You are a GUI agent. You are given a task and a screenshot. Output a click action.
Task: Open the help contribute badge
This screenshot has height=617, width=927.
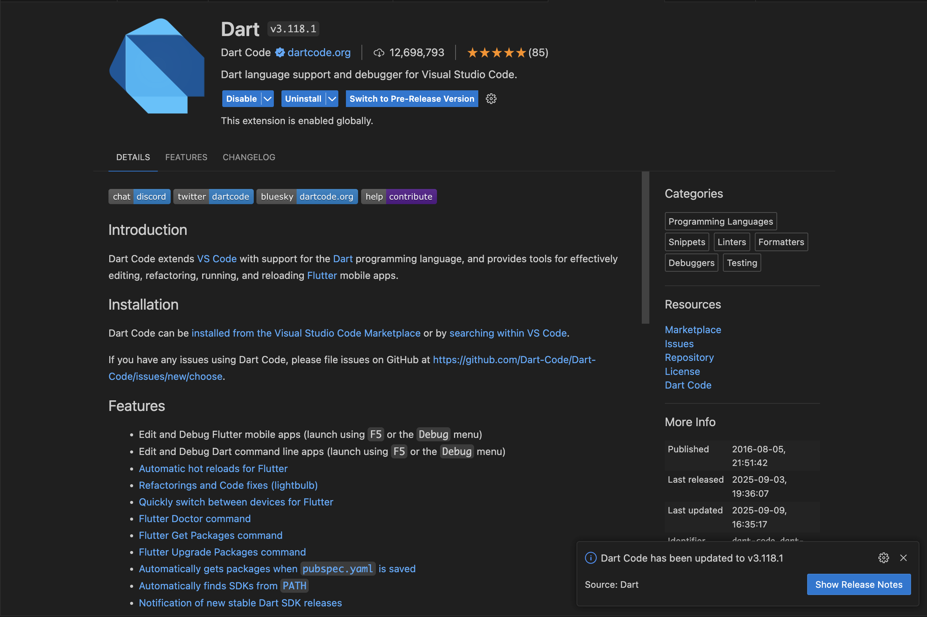coord(398,196)
